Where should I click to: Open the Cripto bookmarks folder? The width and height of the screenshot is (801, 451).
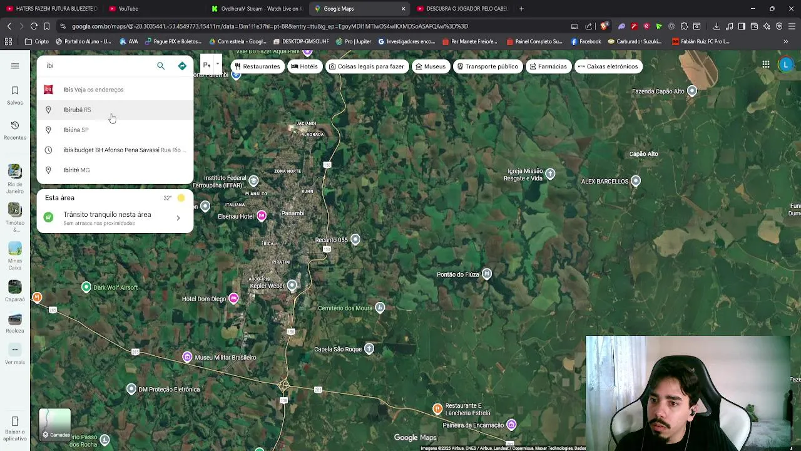coord(37,41)
